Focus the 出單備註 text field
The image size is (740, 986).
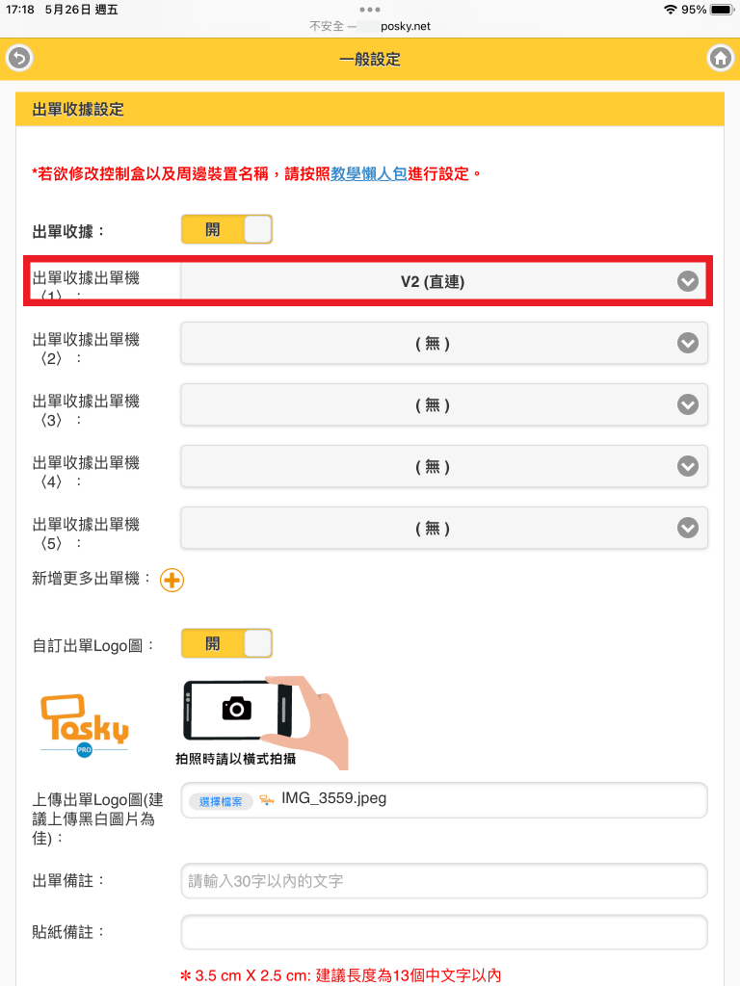pyautogui.click(x=444, y=881)
